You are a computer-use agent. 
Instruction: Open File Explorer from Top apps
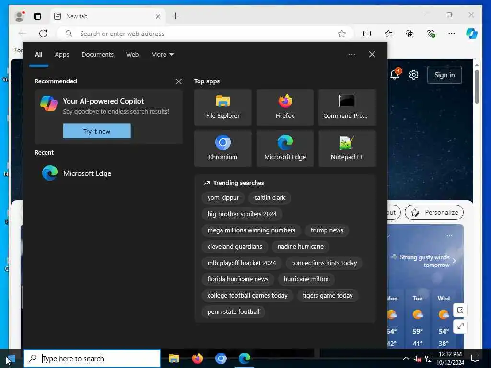click(222, 107)
